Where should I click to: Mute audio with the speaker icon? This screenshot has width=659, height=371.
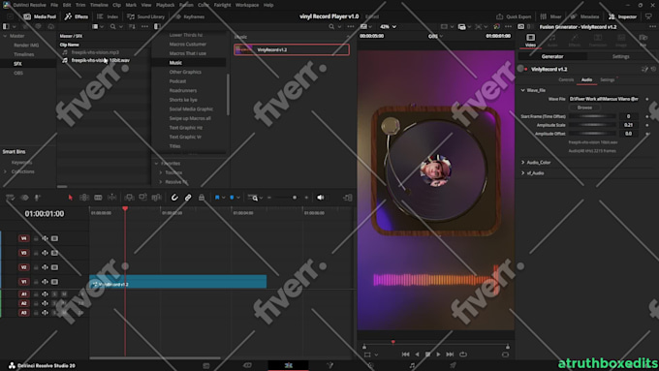tap(320, 198)
